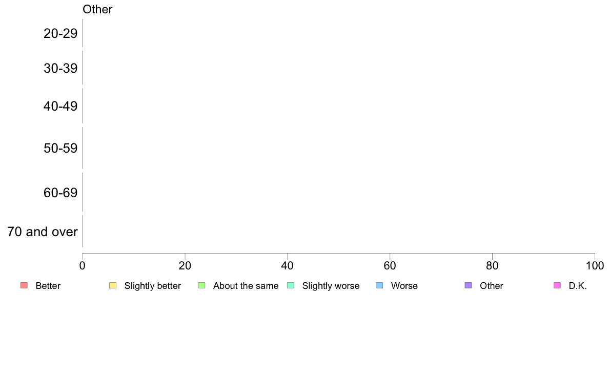
Task: Select the 50-59 age group label
Action: pos(60,148)
